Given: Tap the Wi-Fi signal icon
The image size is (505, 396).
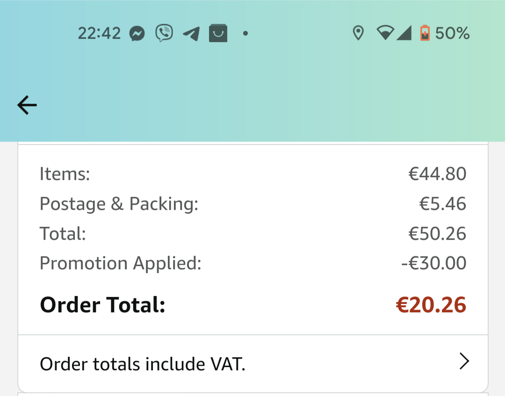Looking at the screenshot, I should click(x=385, y=33).
